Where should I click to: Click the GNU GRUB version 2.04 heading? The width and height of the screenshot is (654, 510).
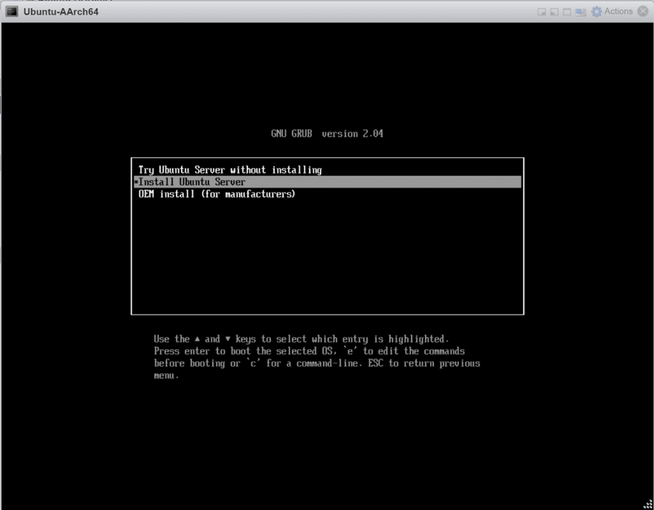(327, 134)
